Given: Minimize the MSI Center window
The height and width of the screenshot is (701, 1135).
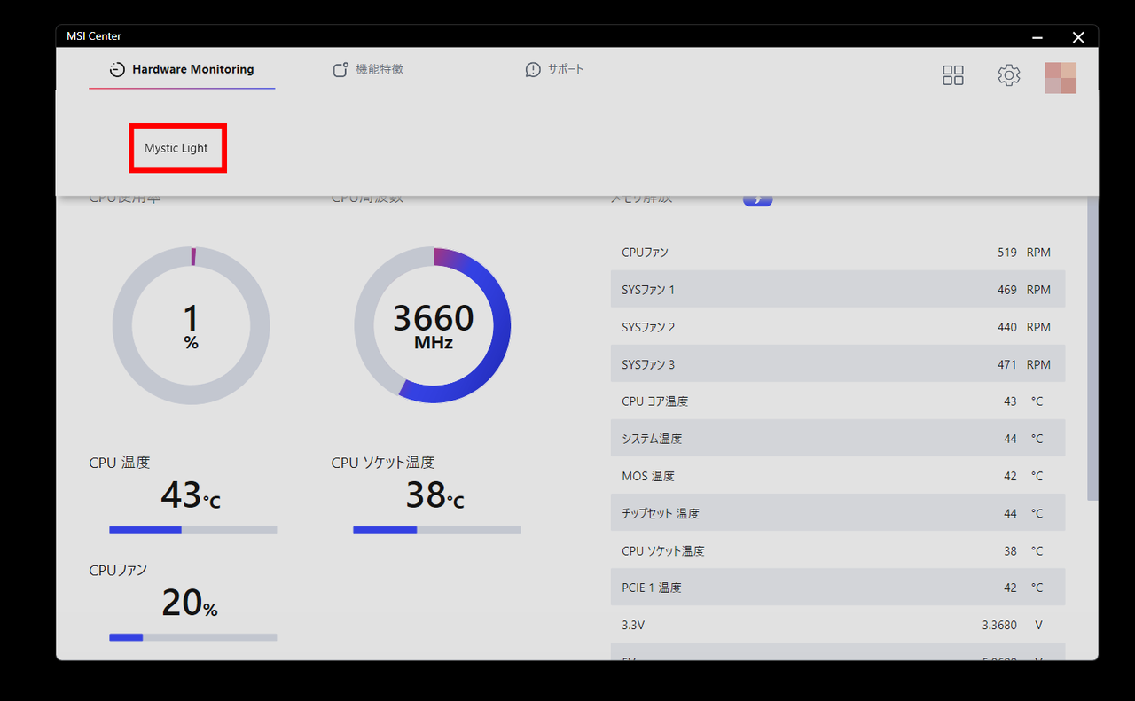Looking at the screenshot, I should click(x=1037, y=37).
